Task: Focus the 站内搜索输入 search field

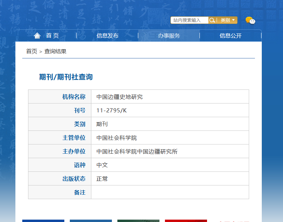Action: coord(190,20)
